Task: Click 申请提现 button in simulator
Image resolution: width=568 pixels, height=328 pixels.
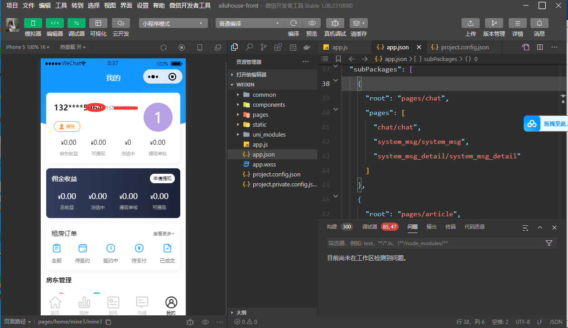Action: pyautogui.click(x=162, y=179)
